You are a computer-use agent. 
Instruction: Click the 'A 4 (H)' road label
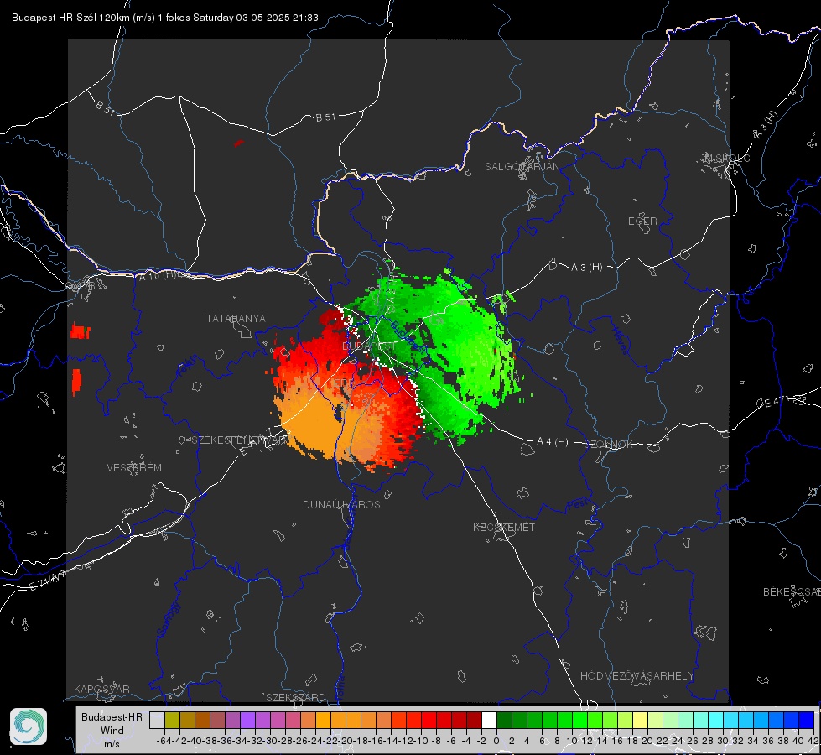pos(553,442)
